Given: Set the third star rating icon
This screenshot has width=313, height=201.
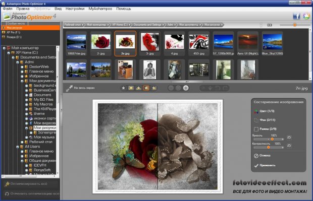Looking at the screenshot, I should click(x=138, y=88).
